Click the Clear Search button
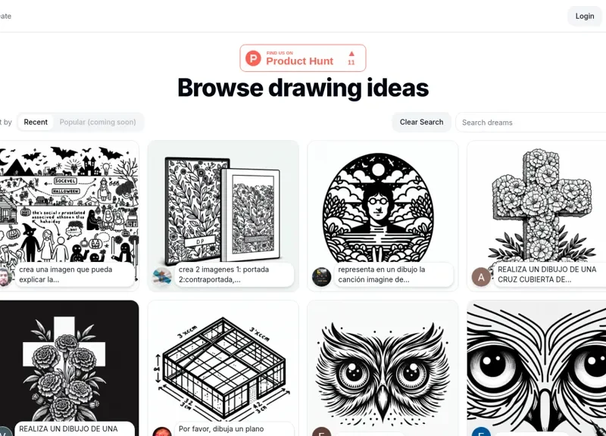This screenshot has width=606, height=436. [422, 122]
